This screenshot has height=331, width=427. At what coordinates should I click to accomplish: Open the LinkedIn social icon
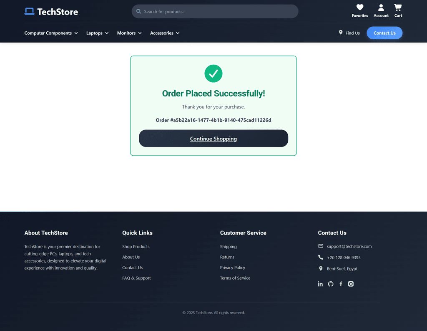(320, 284)
